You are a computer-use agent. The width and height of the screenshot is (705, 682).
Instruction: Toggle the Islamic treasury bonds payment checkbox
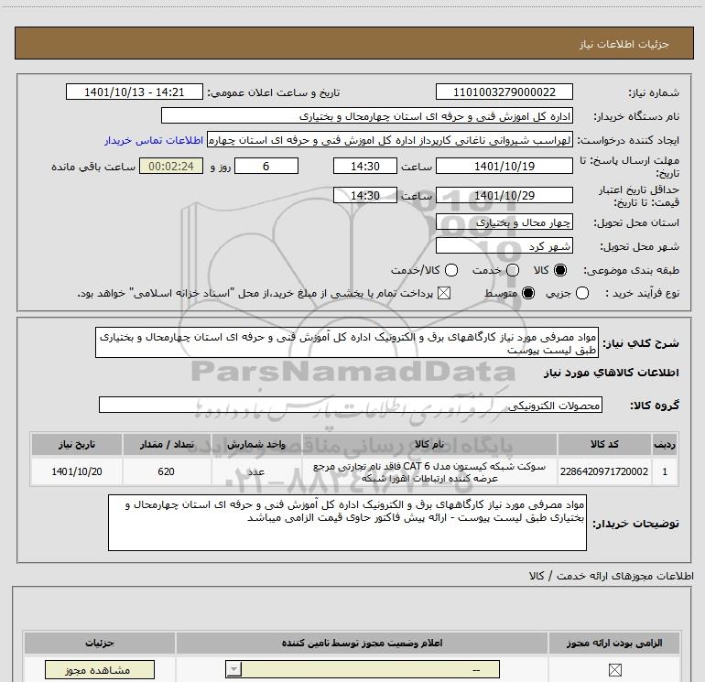[x=444, y=293]
